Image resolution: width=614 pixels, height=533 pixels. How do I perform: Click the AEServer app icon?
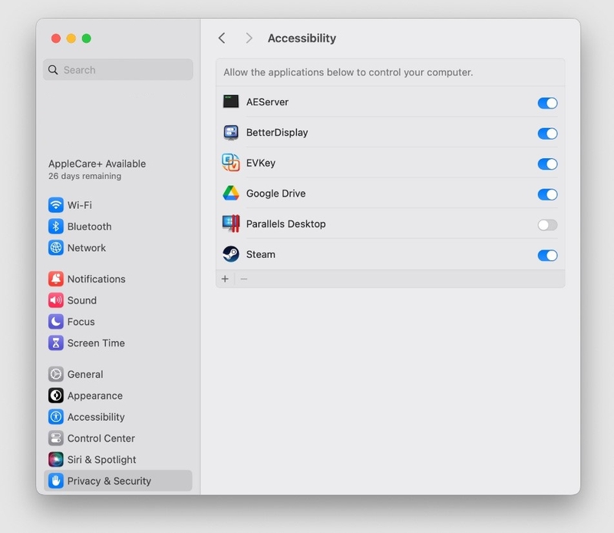click(x=231, y=101)
